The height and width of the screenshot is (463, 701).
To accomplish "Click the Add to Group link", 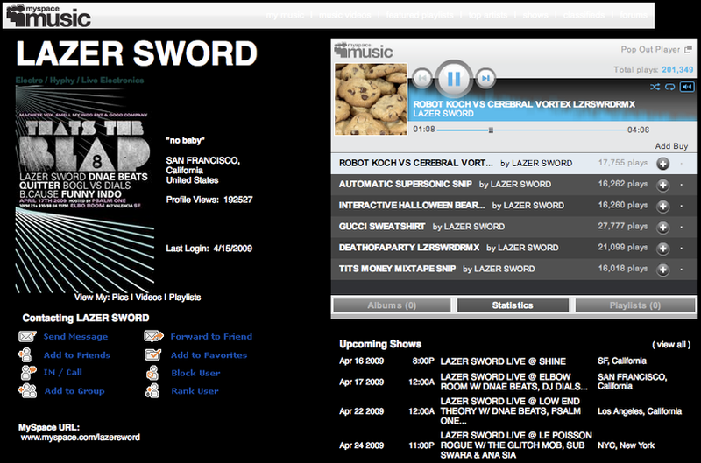I will pyautogui.click(x=74, y=391).
